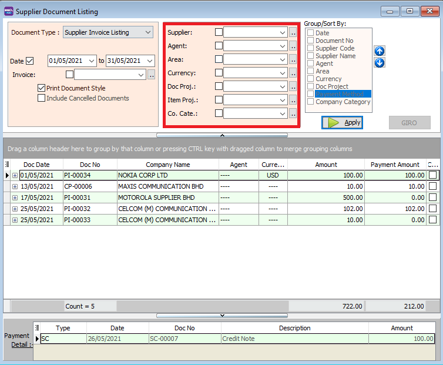The height and width of the screenshot is (365, 443).
Task: Toggle the Supplier filter checkbox
Action: pyautogui.click(x=219, y=32)
